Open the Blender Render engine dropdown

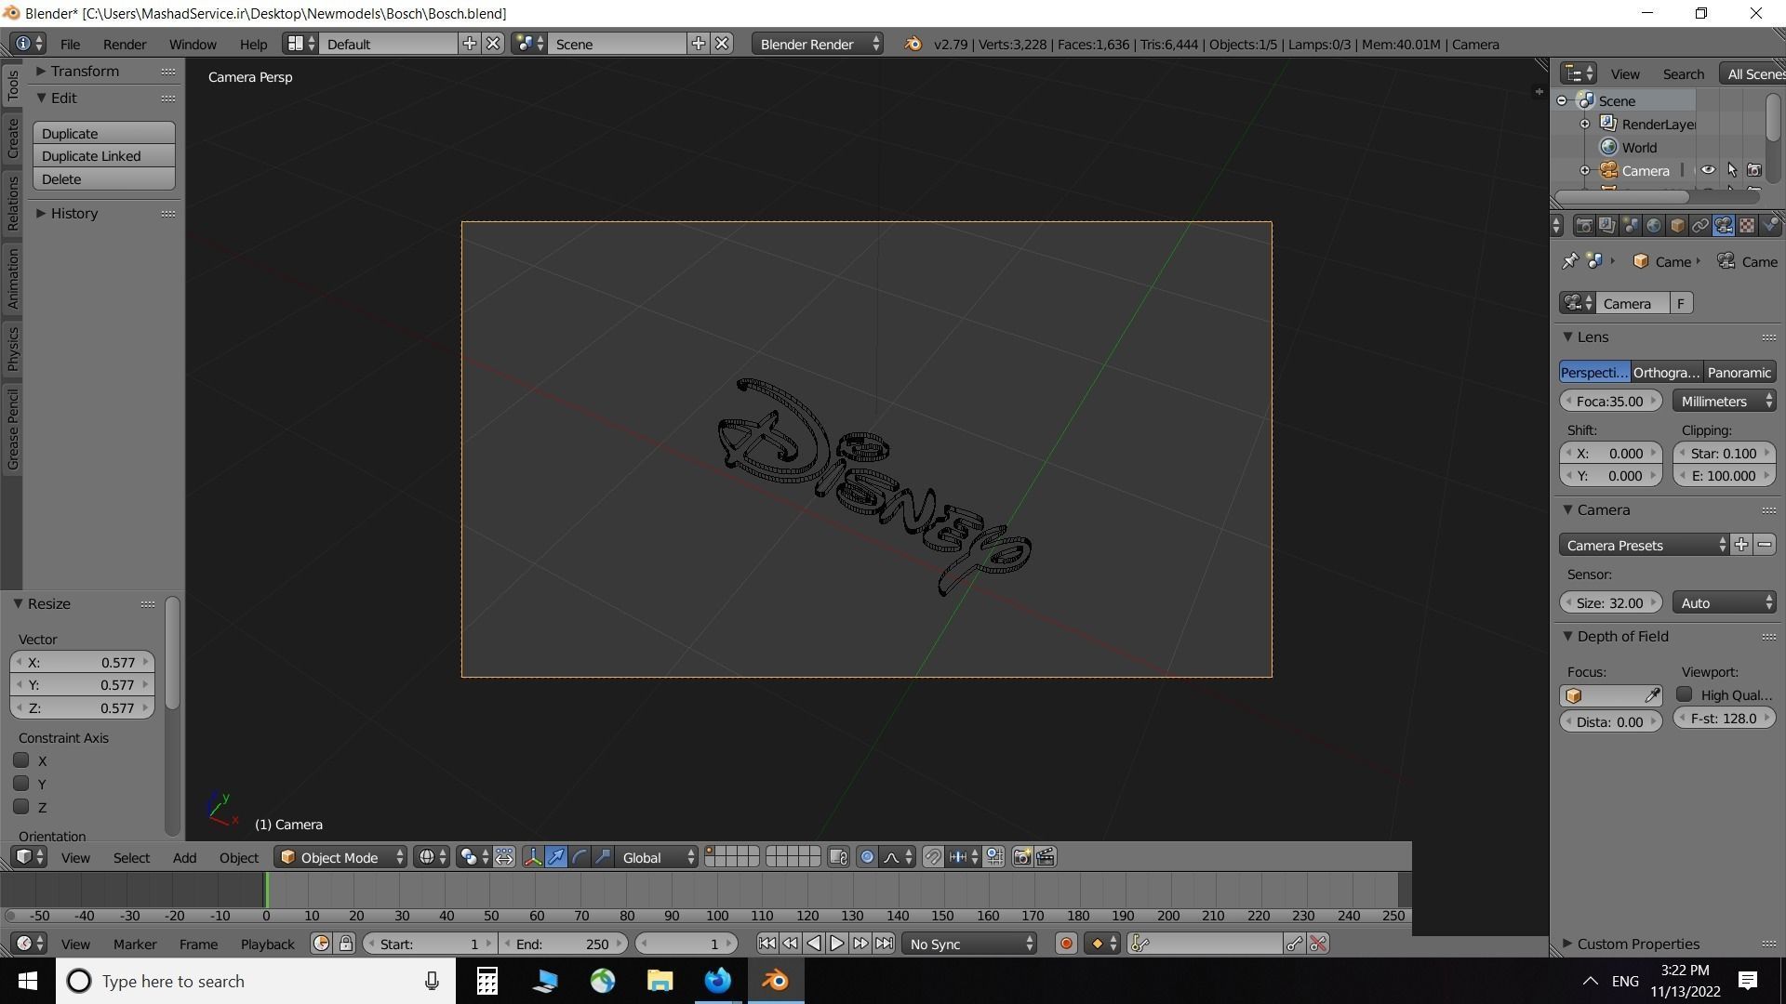click(x=819, y=44)
